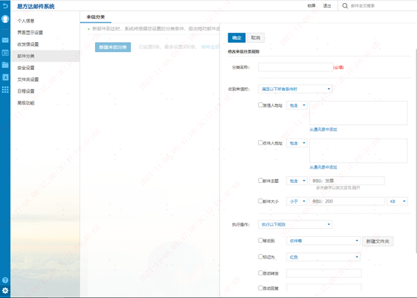Focus the mail subject keyword field

click(x=347, y=181)
